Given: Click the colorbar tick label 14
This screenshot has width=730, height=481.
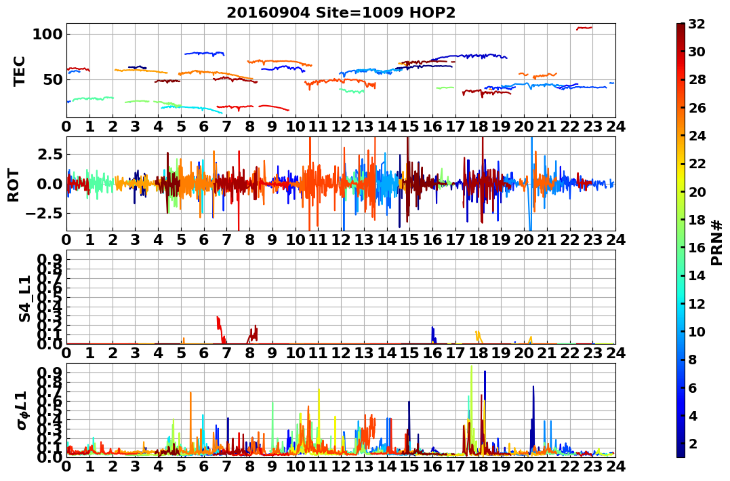Looking at the screenshot, I should [697, 275].
